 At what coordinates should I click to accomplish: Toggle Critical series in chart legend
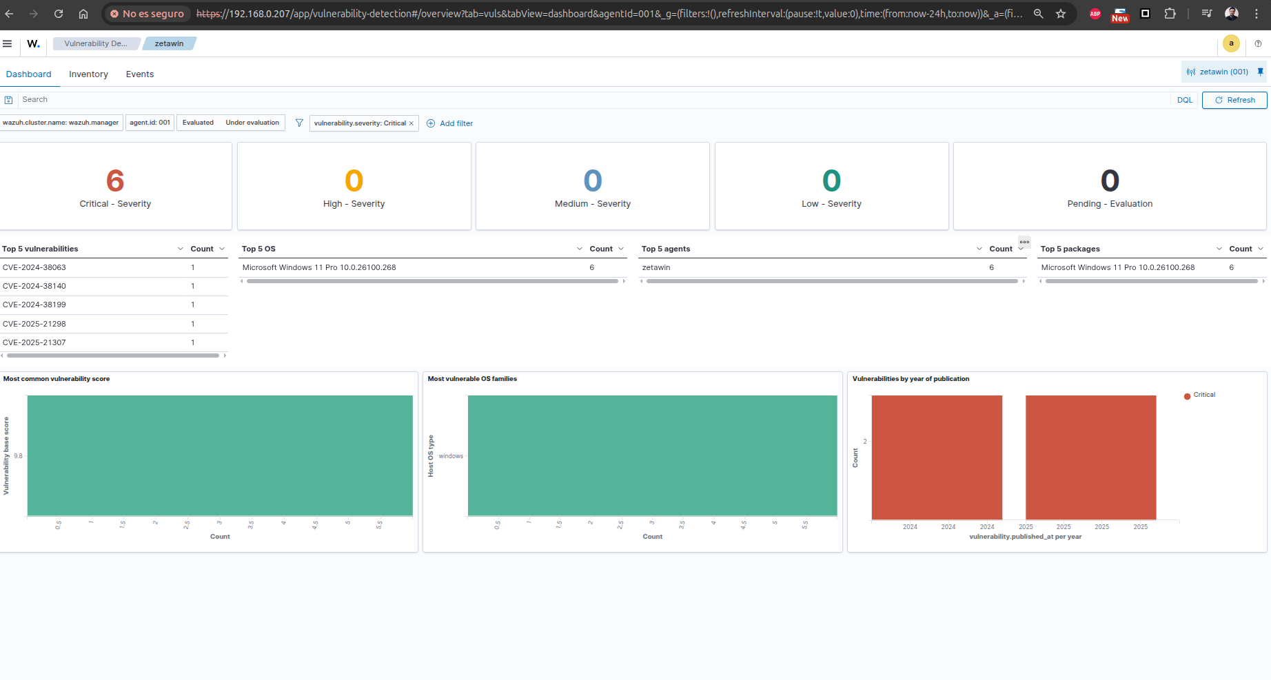pyautogui.click(x=1199, y=395)
